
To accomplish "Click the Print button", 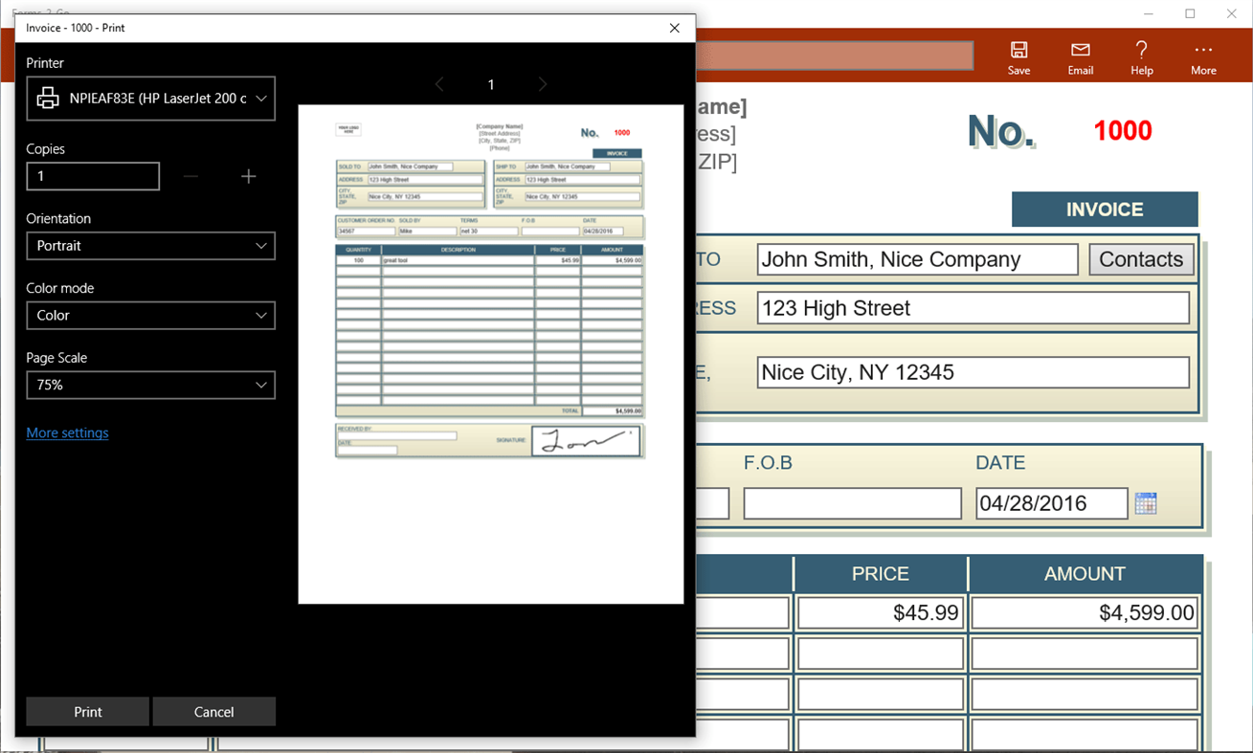I will pyautogui.click(x=87, y=712).
